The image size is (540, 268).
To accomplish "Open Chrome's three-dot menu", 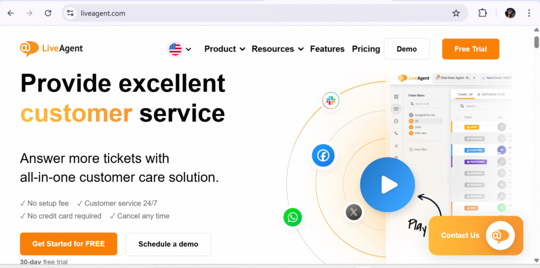I will coord(529,13).
